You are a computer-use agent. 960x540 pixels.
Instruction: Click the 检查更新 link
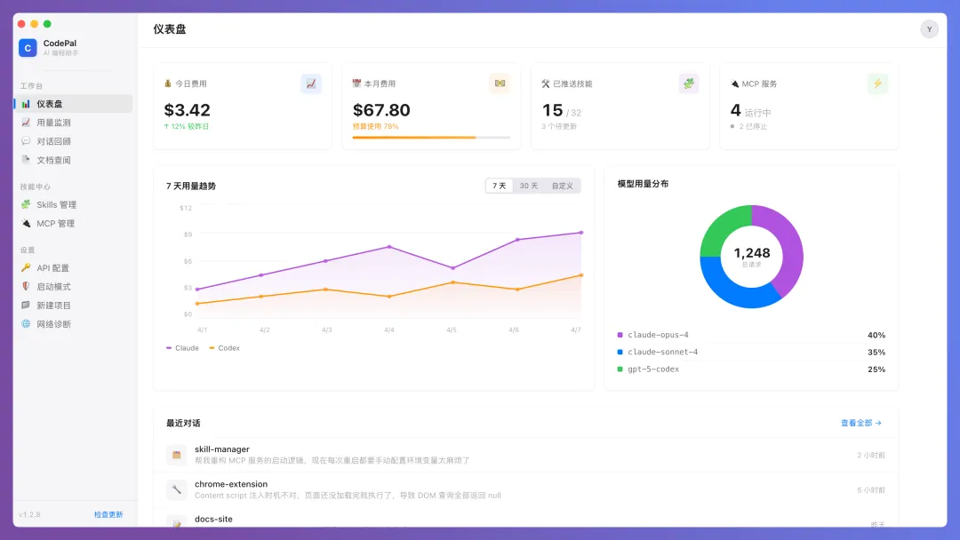coord(108,514)
